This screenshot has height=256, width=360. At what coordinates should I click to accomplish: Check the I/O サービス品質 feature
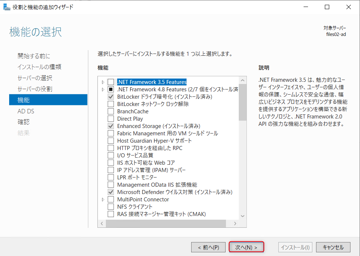point(110,155)
